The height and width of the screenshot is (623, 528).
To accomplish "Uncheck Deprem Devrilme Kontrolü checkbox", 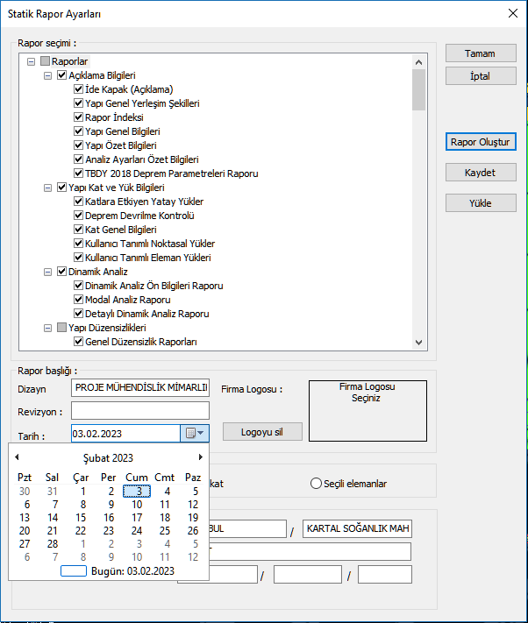I will pyautogui.click(x=78, y=216).
